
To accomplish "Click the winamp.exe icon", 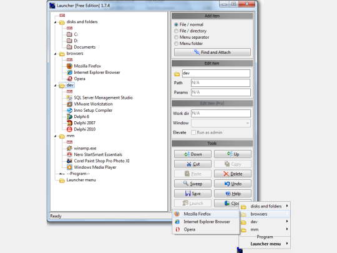I will (69, 148).
